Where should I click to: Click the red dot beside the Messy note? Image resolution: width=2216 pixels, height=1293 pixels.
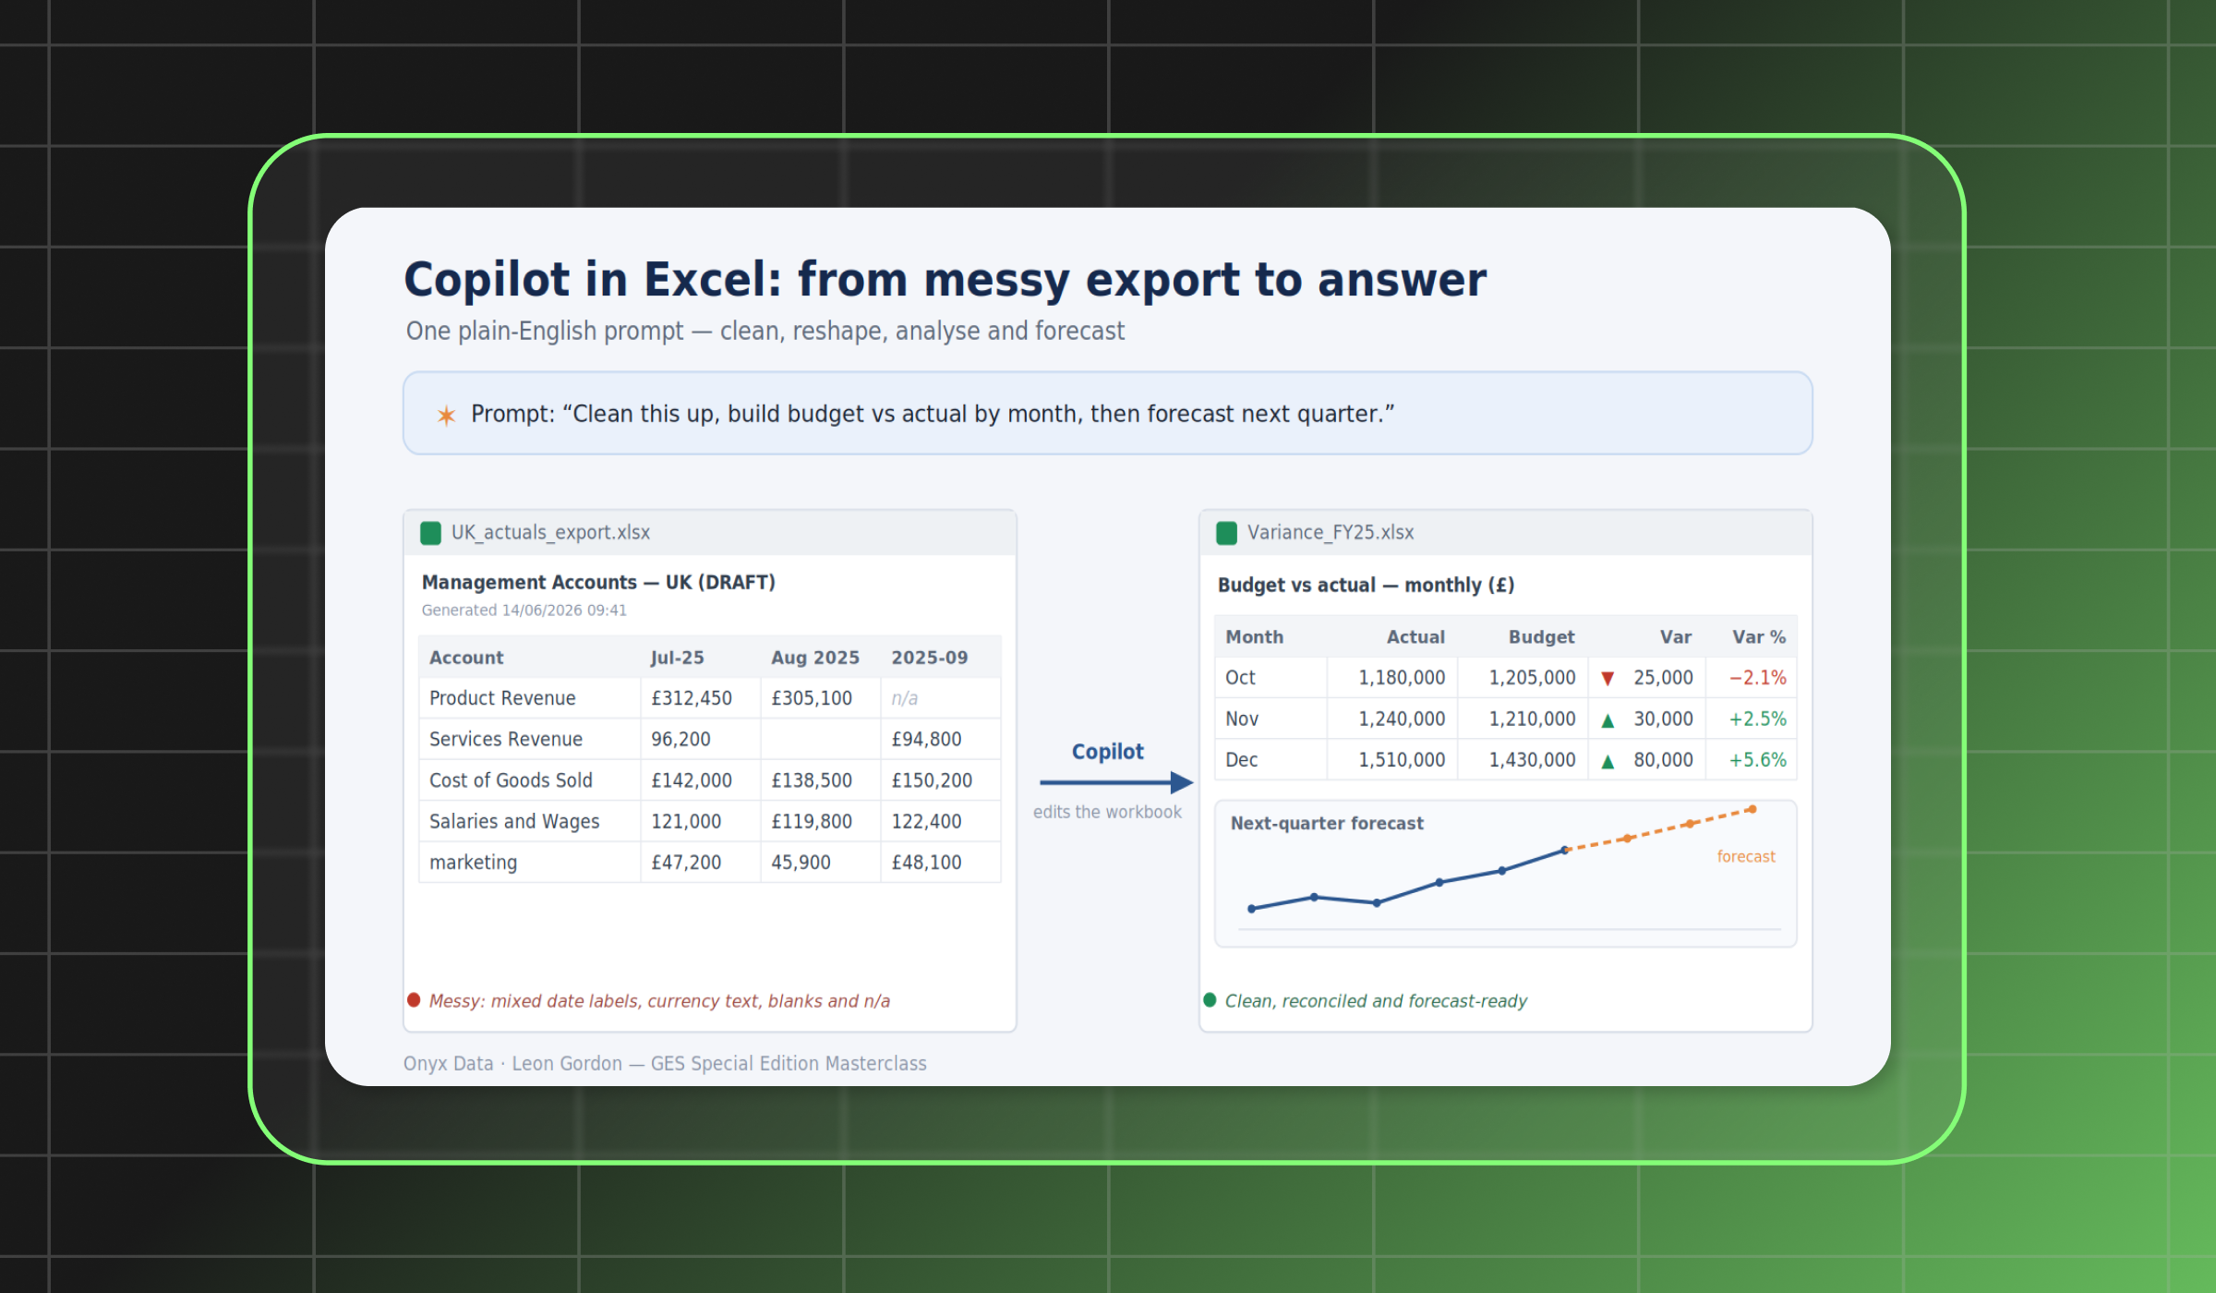click(414, 999)
